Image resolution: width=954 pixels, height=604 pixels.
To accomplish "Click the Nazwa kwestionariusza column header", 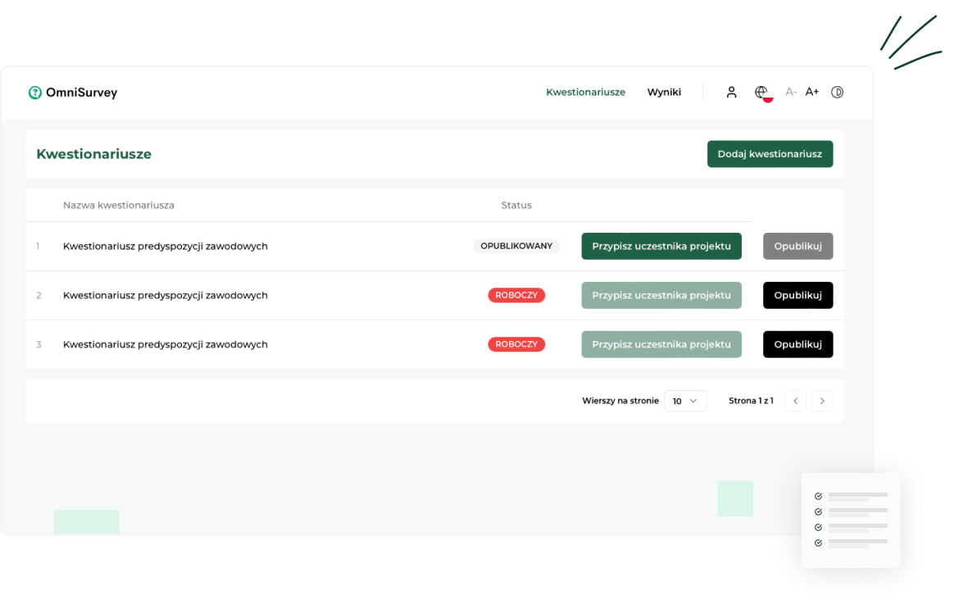I will coord(118,205).
